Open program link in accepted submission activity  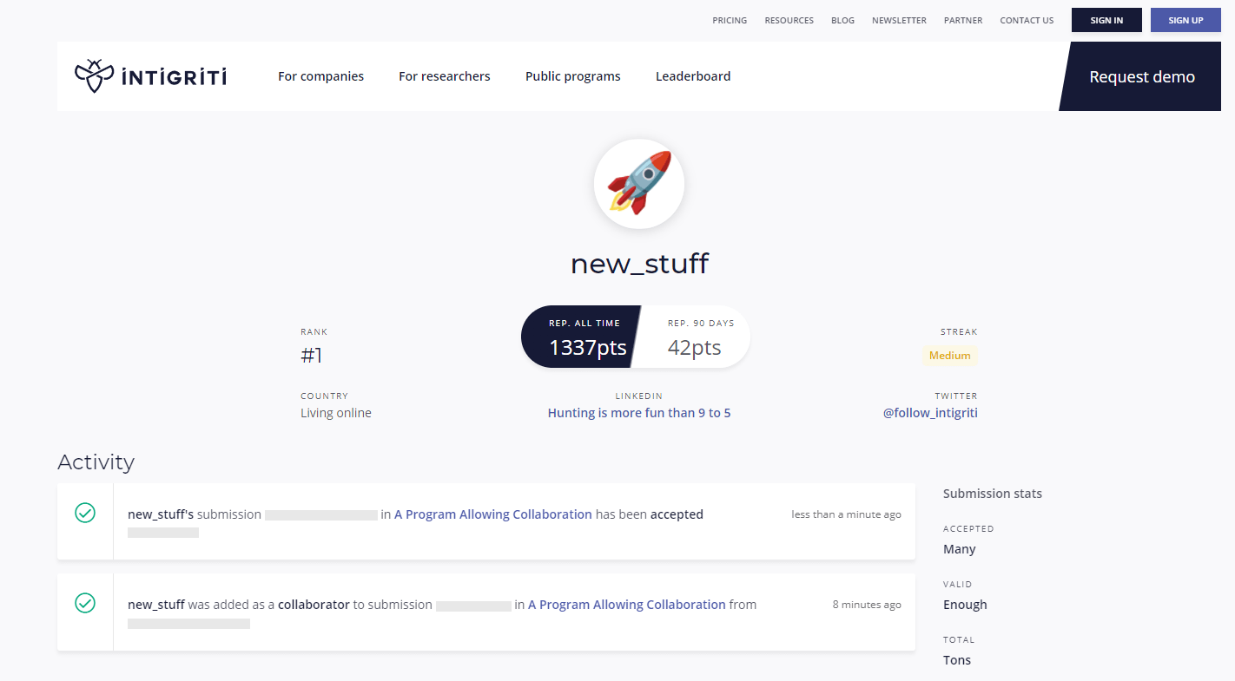(x=493, y=514)
